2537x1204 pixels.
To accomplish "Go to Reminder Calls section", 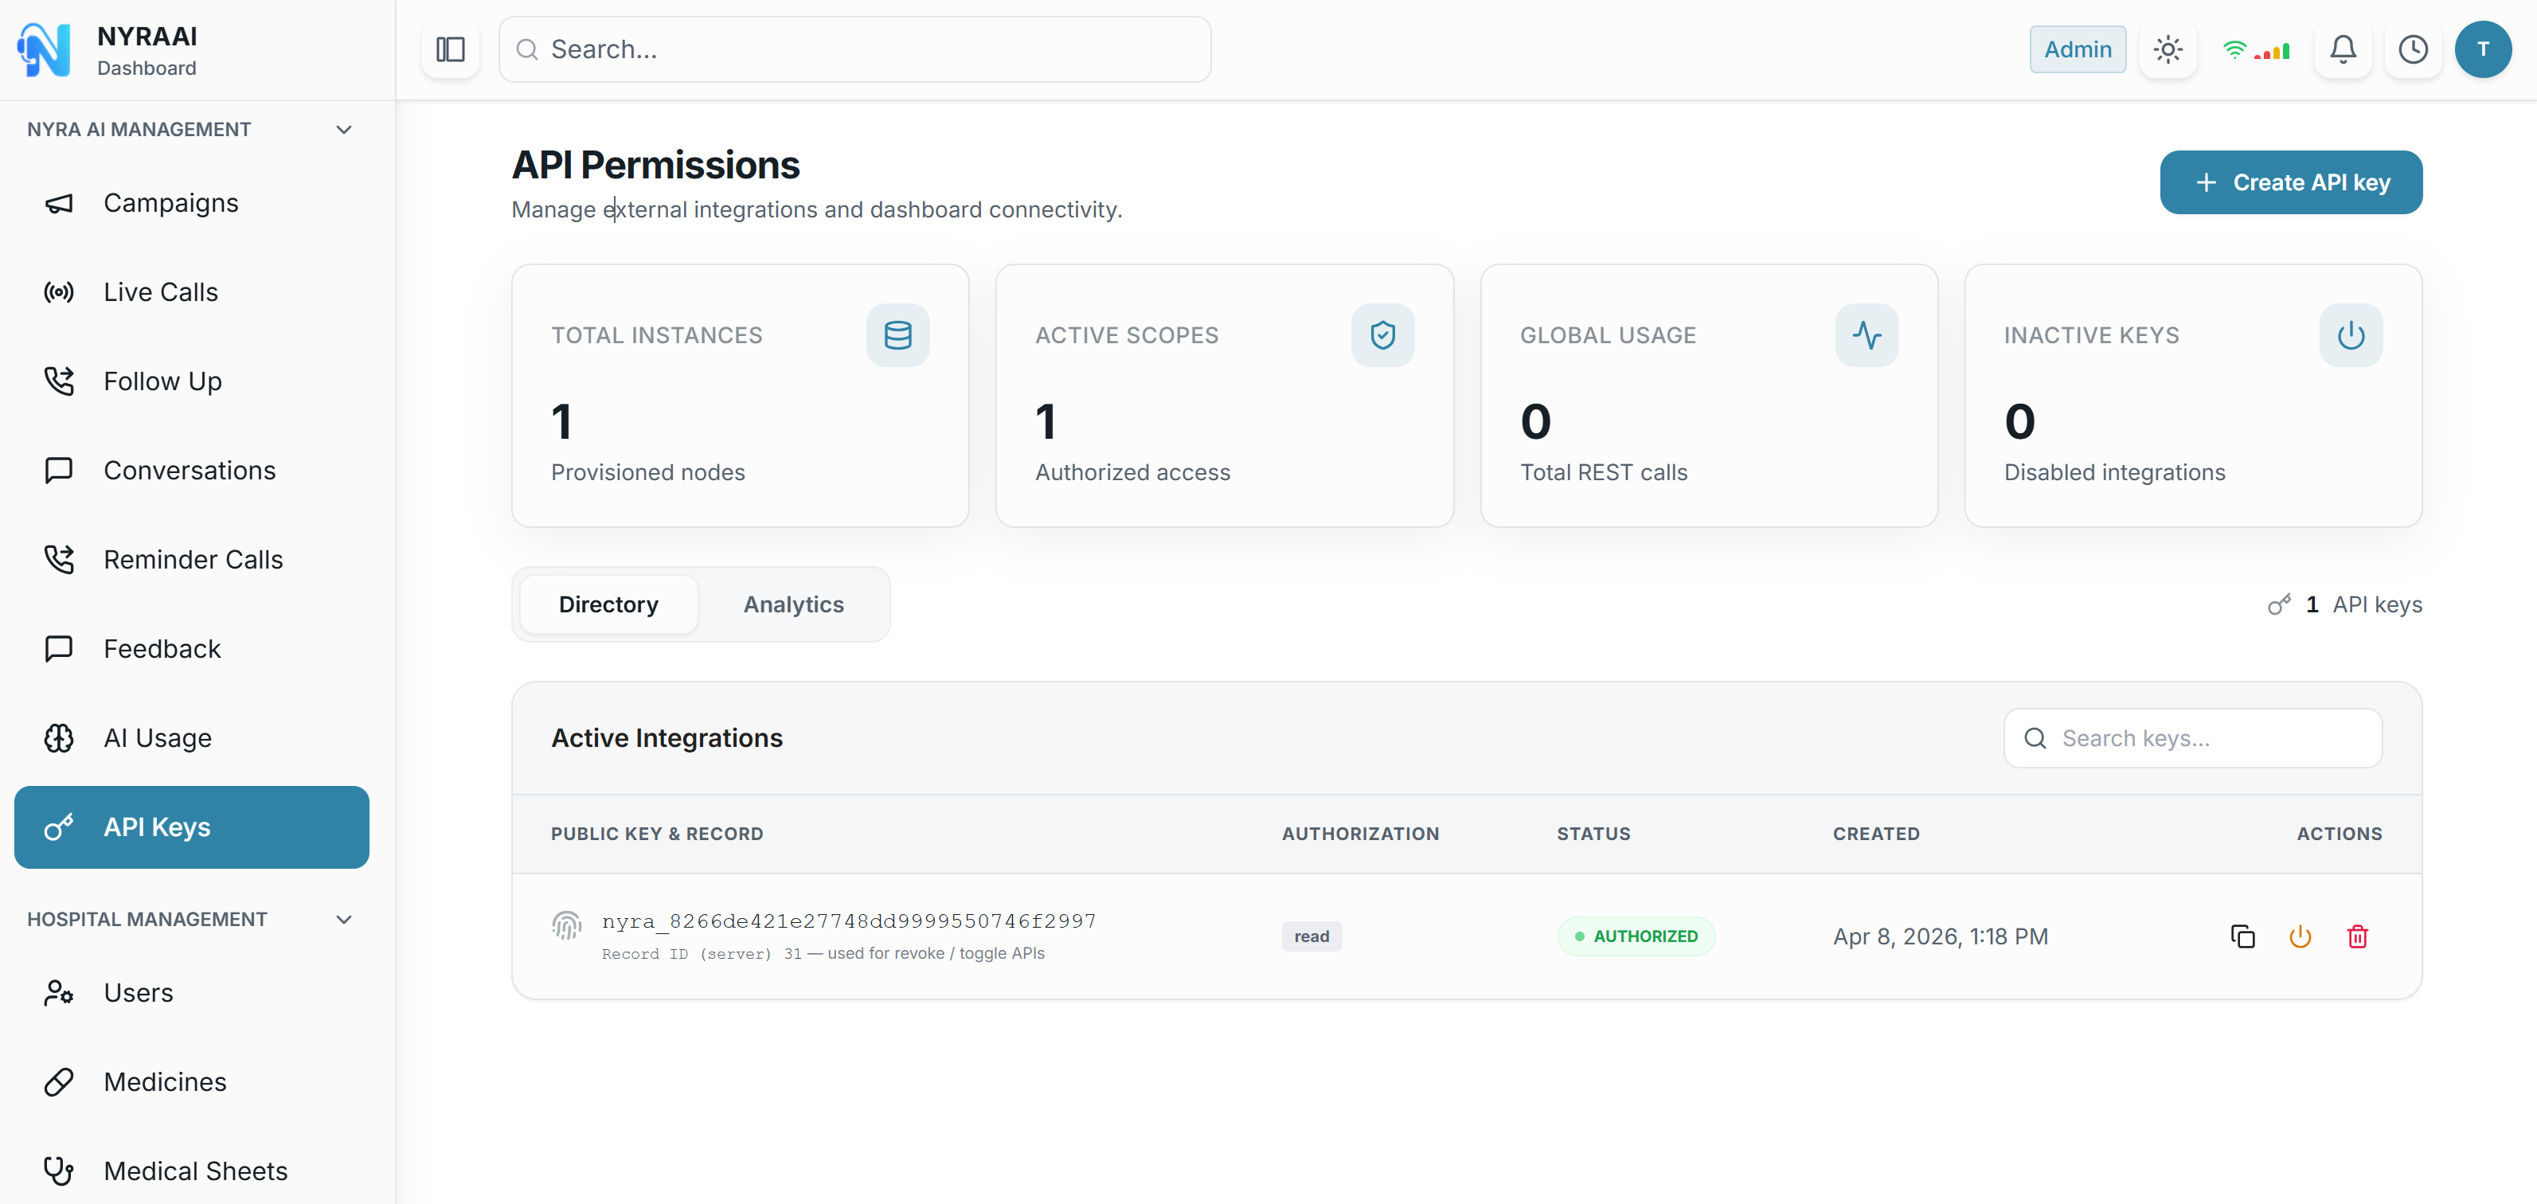I will (193, 559).
